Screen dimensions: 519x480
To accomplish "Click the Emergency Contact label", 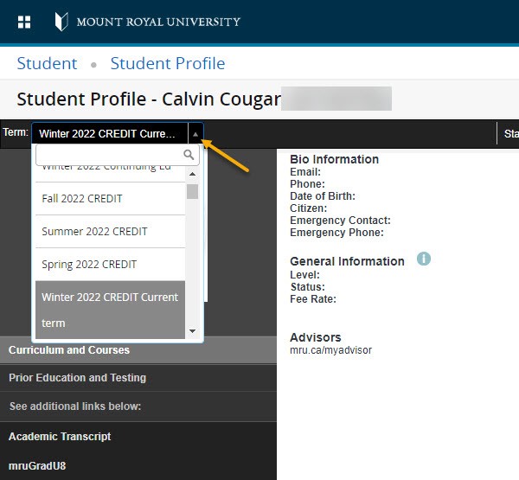I will pos(340,221).
